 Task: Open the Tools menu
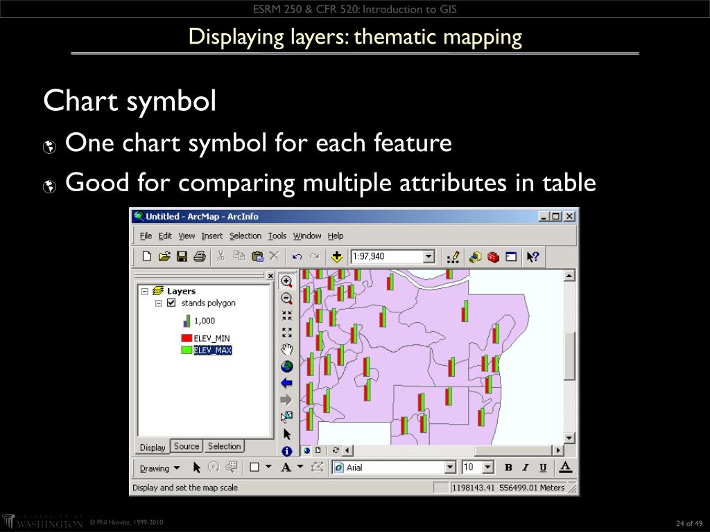pyautogui.click(x=277, y=236)
